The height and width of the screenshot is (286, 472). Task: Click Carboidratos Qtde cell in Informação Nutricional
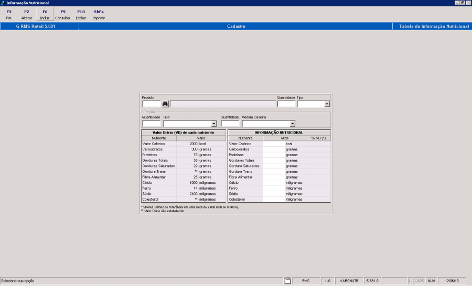tap(274, 149)
